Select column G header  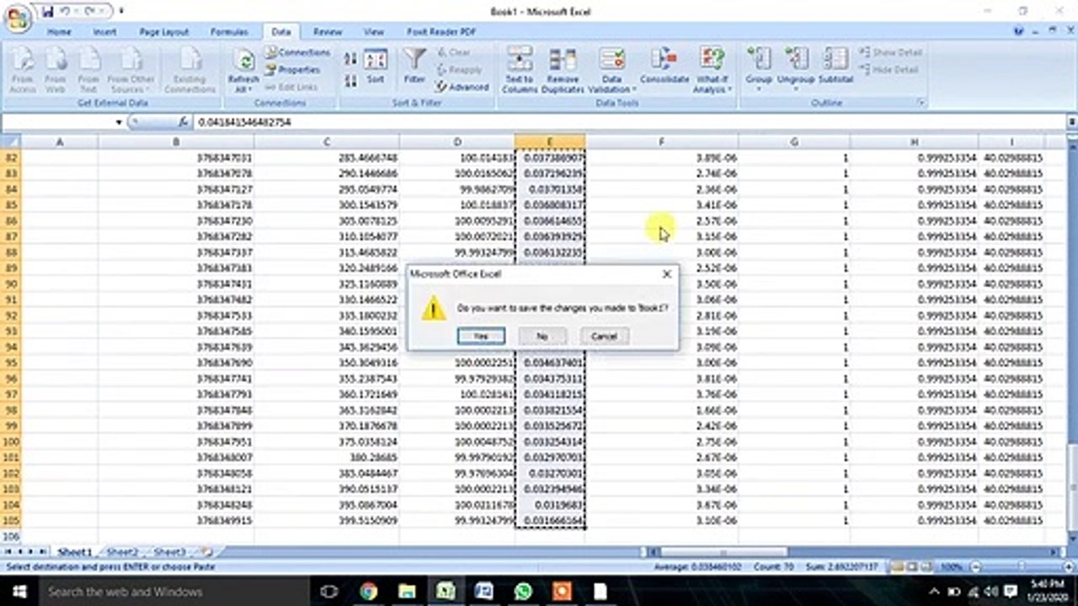[x=794, y=141]
